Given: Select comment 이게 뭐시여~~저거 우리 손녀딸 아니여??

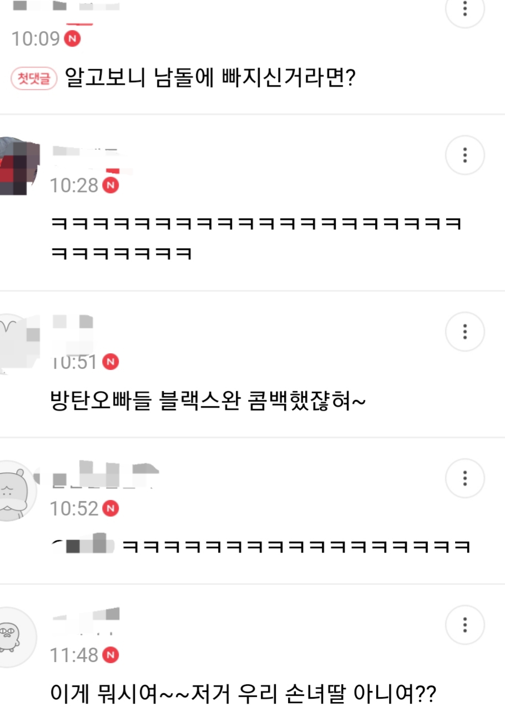Looking at the screenshot, I should [x=244, y=693].
